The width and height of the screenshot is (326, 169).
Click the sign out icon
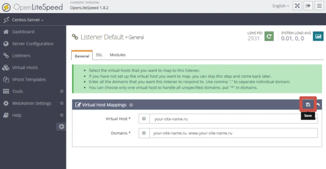[308, 6]
